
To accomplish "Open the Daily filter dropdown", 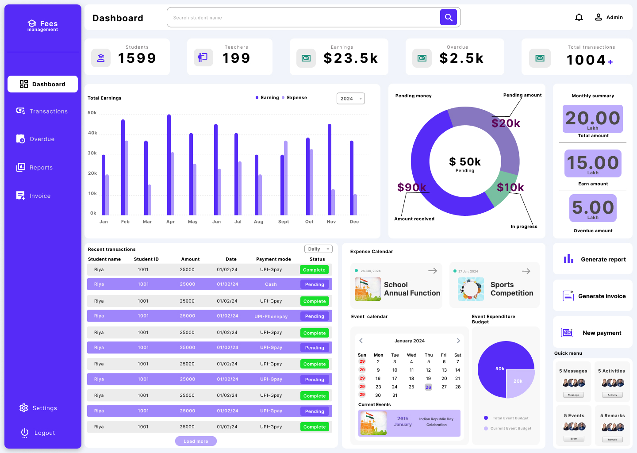I will (x=318, y=249).
